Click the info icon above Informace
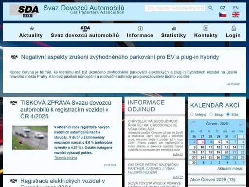Image resolution: width=249 pixels, height=187 pixels. pos(140,29)
